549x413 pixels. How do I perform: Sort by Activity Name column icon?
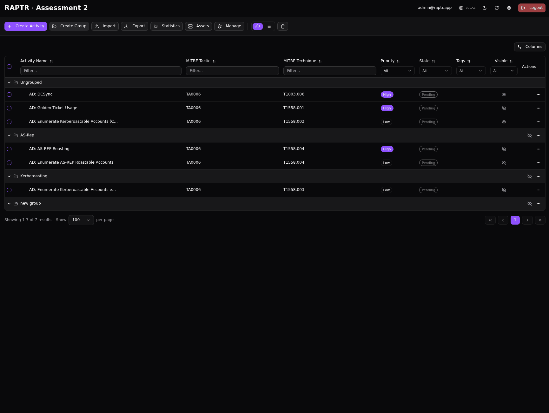[x=51, y=61]
